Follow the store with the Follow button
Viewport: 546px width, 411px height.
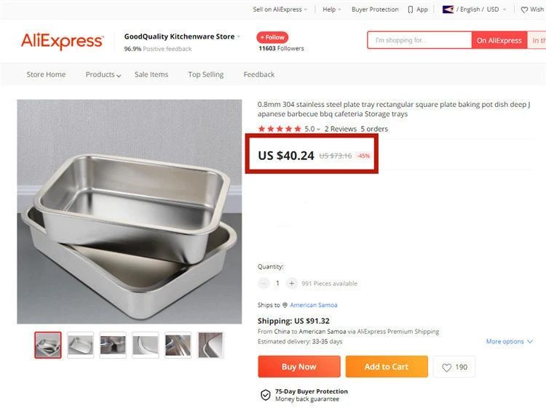pos(272,37)
